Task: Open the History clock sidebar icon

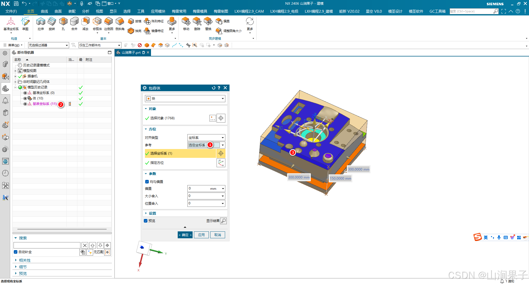Action: (5, 173)
